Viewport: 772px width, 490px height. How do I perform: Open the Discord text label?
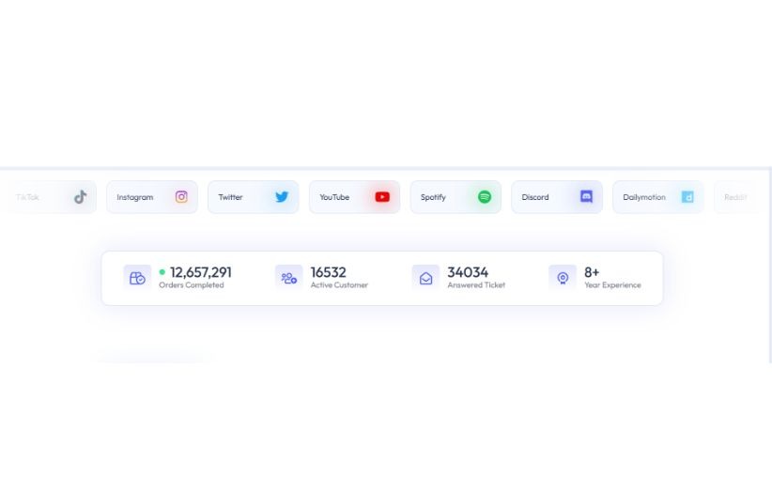point(535,197)
